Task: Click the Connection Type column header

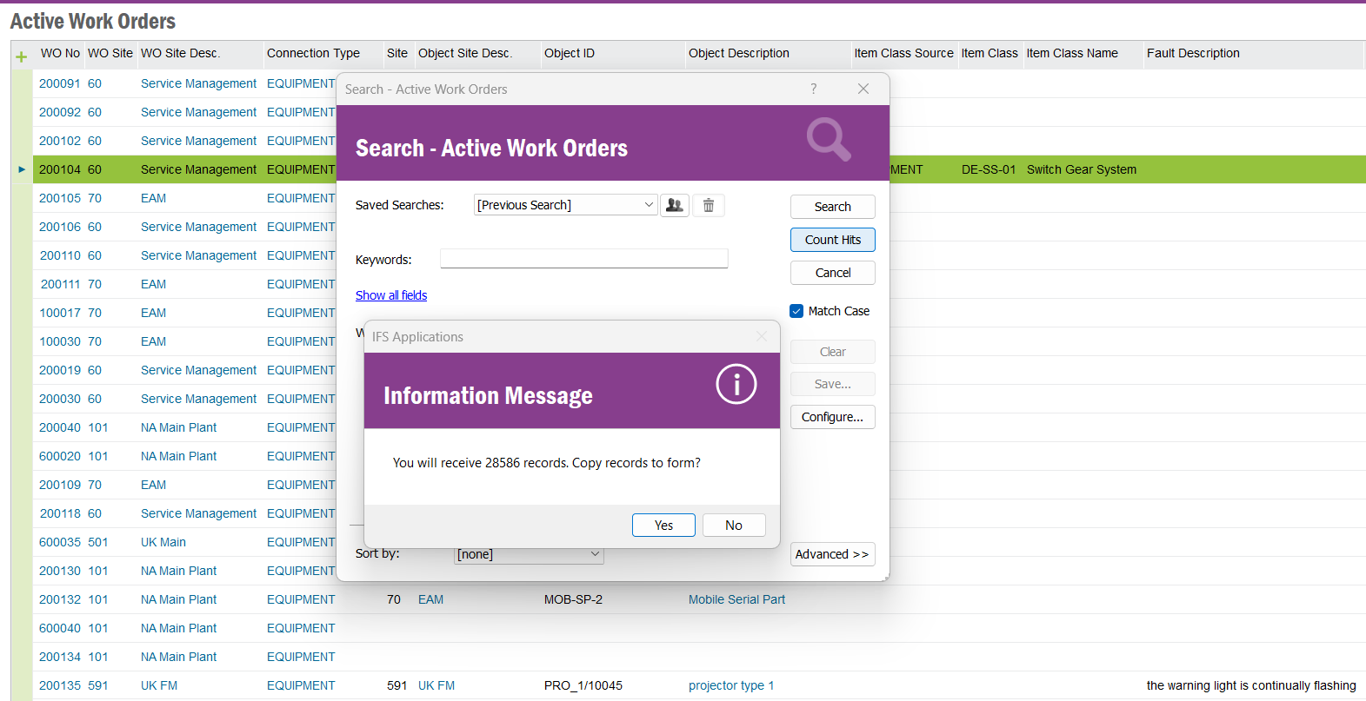Action: click(313, 53)
